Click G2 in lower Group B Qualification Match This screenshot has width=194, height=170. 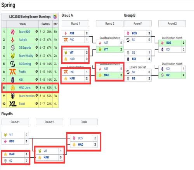click(168, 75)
